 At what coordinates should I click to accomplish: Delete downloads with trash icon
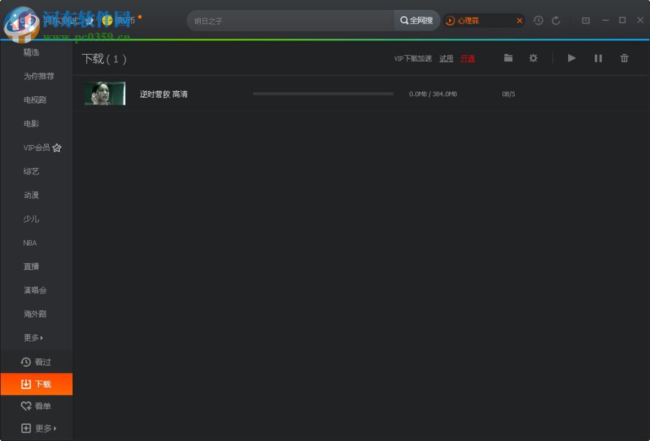pyautogui.click(x=624, y=58)
